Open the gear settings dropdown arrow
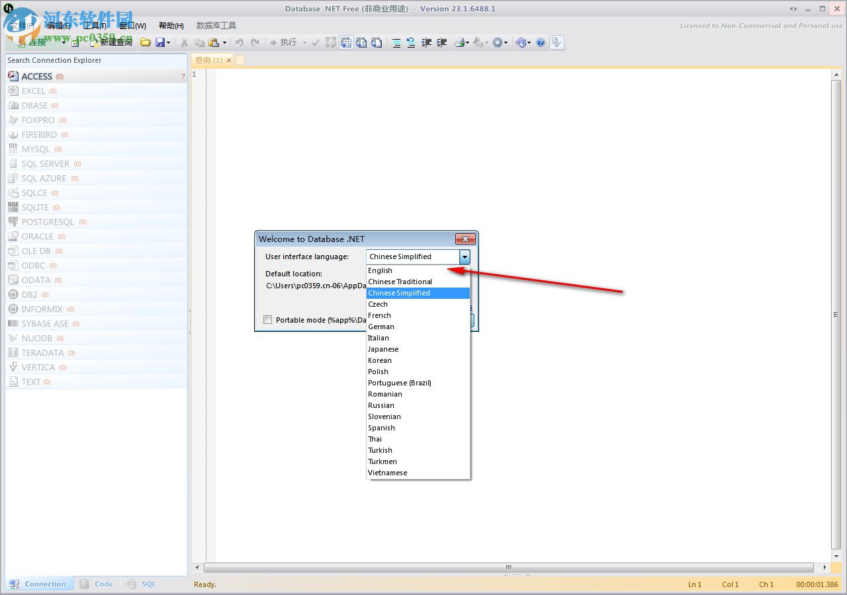The image size is (847, 595). coord(506,42)
